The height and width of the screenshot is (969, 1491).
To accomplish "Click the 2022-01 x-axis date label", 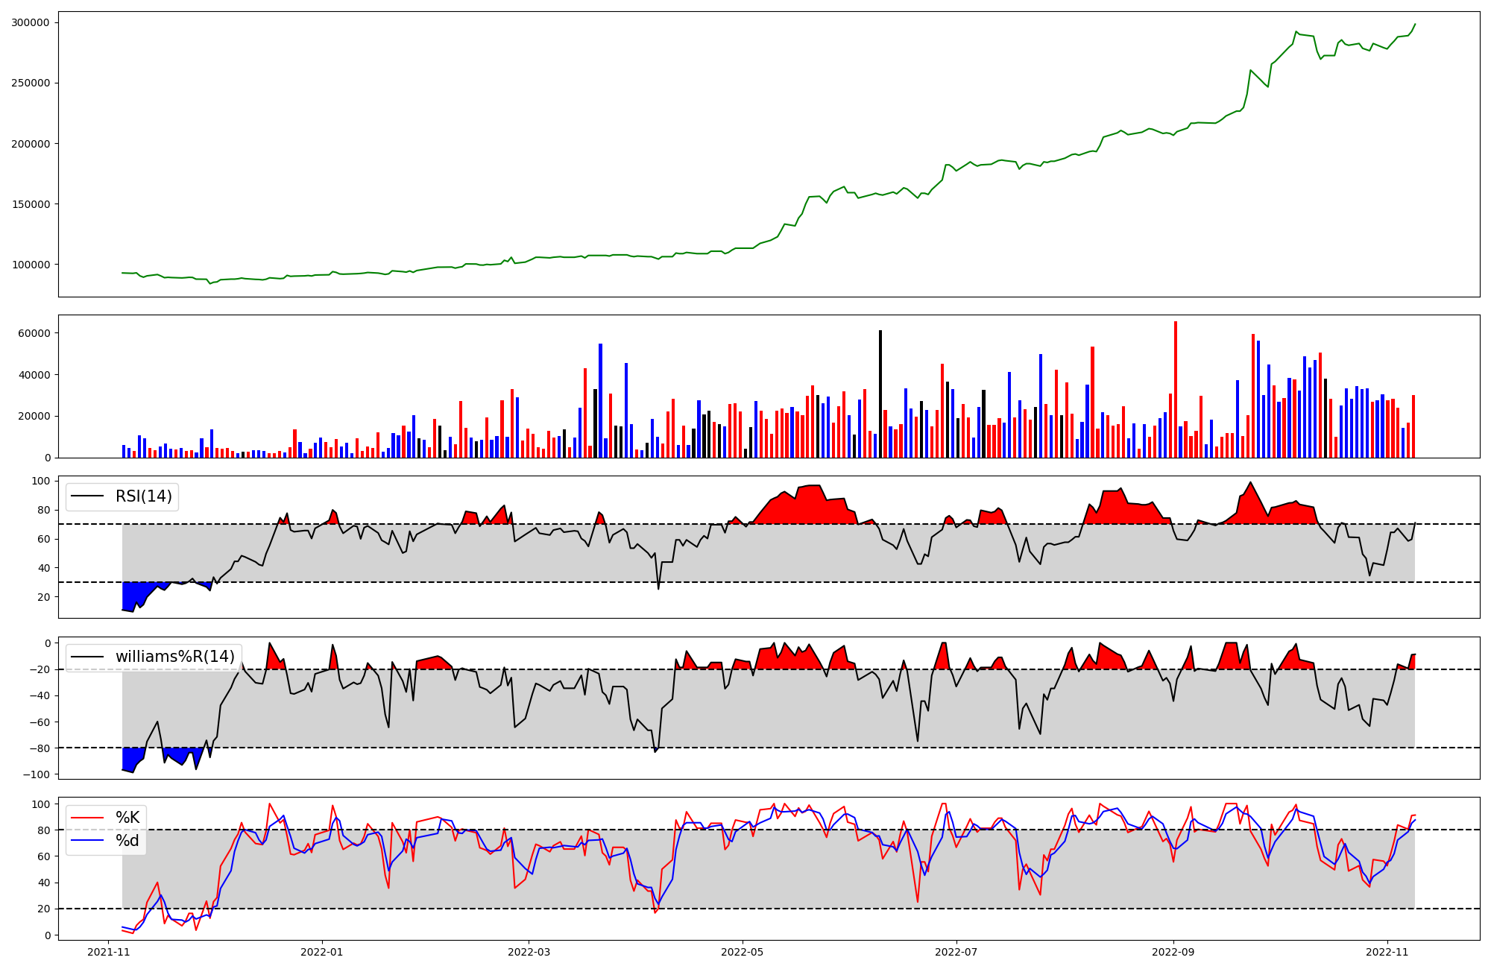I will pos(322,952).
